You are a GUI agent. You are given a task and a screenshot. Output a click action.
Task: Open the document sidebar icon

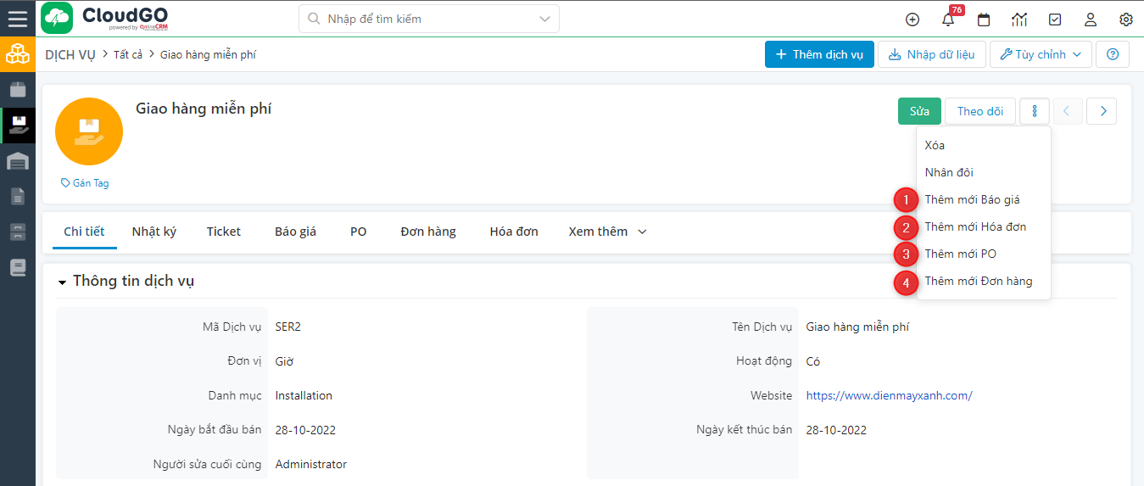pyautogui.click(x=17, y=197)
